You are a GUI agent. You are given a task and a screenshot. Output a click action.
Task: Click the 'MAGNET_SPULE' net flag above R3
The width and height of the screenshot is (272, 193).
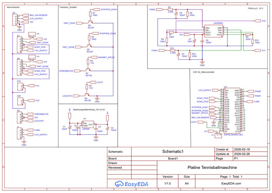(94, 57)
